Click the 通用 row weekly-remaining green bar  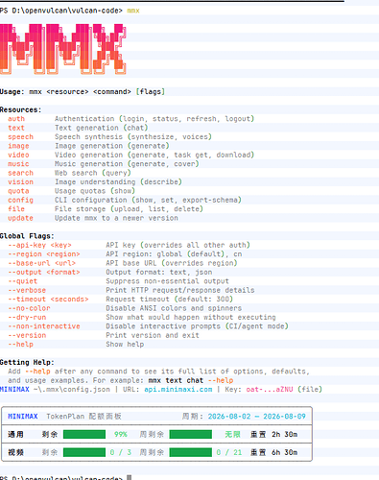tap(191, 434)
